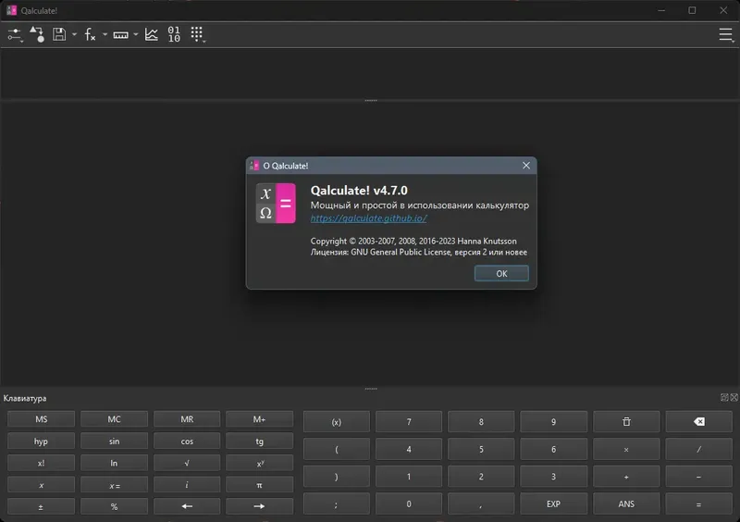Click the xʸ power key
This screenshot has height=522, width=740.
[259, 463]
